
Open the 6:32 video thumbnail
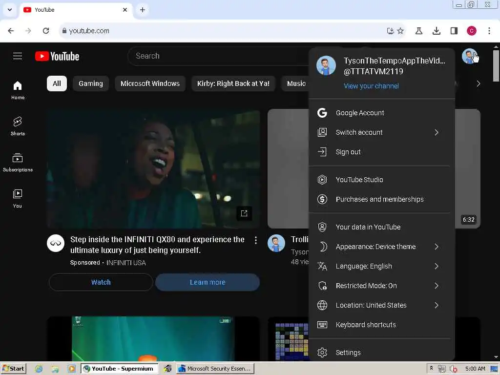tap(467, 168)
